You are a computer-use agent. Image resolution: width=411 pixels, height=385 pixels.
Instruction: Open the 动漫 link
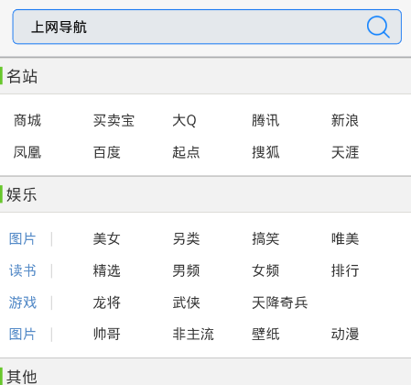click(x=345, y=334)
